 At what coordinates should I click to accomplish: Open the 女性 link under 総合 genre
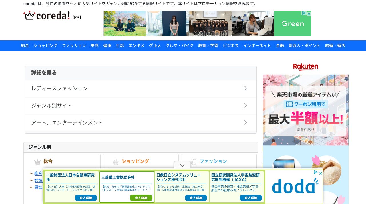click(x=39, y=180)
